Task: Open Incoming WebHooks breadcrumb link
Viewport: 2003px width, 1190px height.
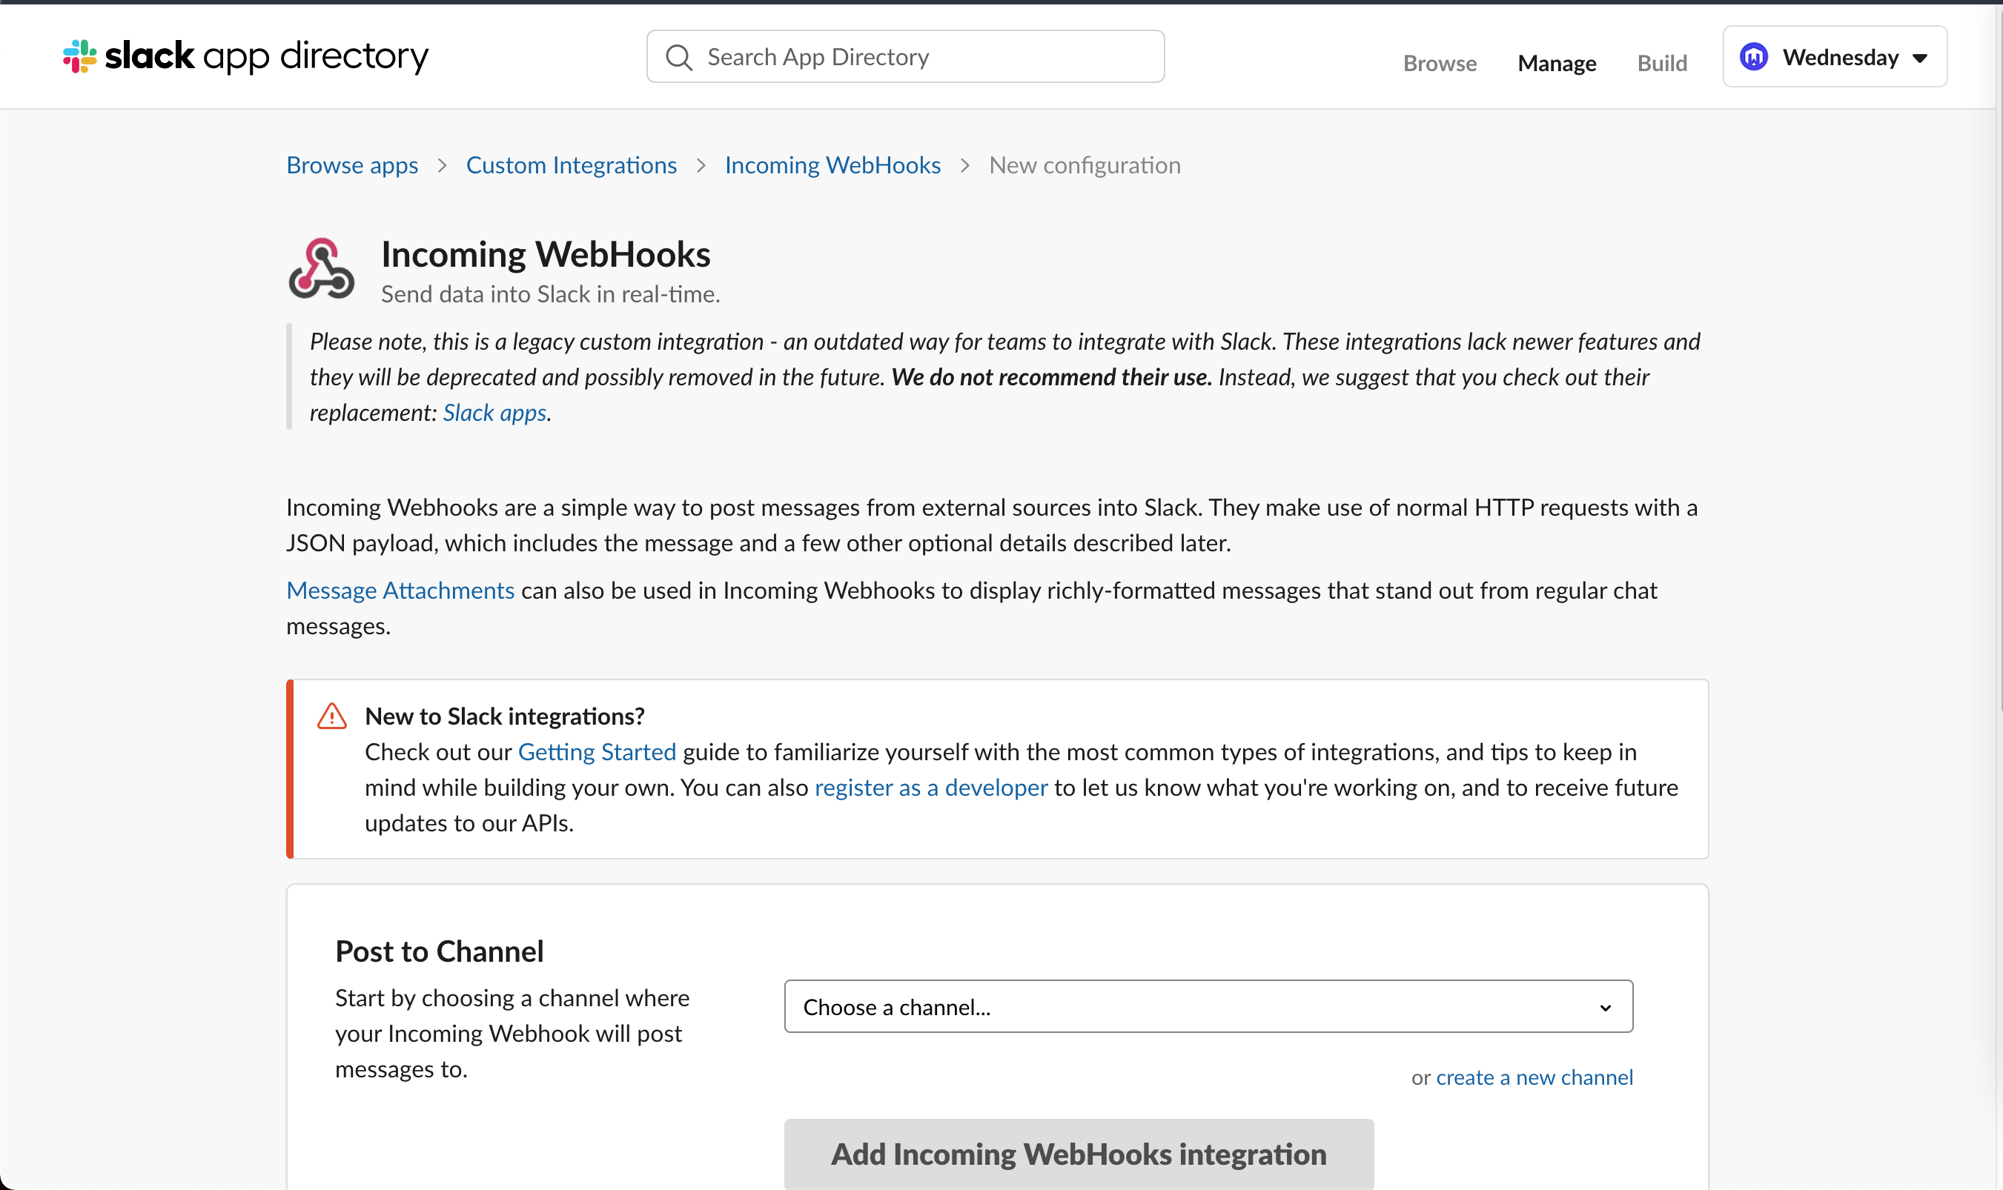Action: coord(832,165)
